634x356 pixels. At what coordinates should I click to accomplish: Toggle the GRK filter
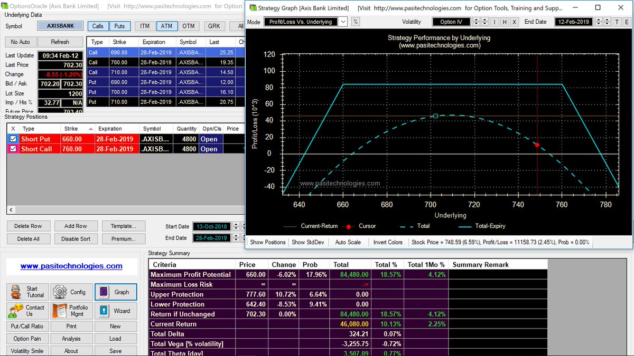tap(214, 26)
